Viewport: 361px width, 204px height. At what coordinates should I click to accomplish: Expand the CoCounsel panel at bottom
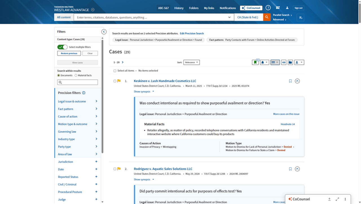click(x=337, y=199)
